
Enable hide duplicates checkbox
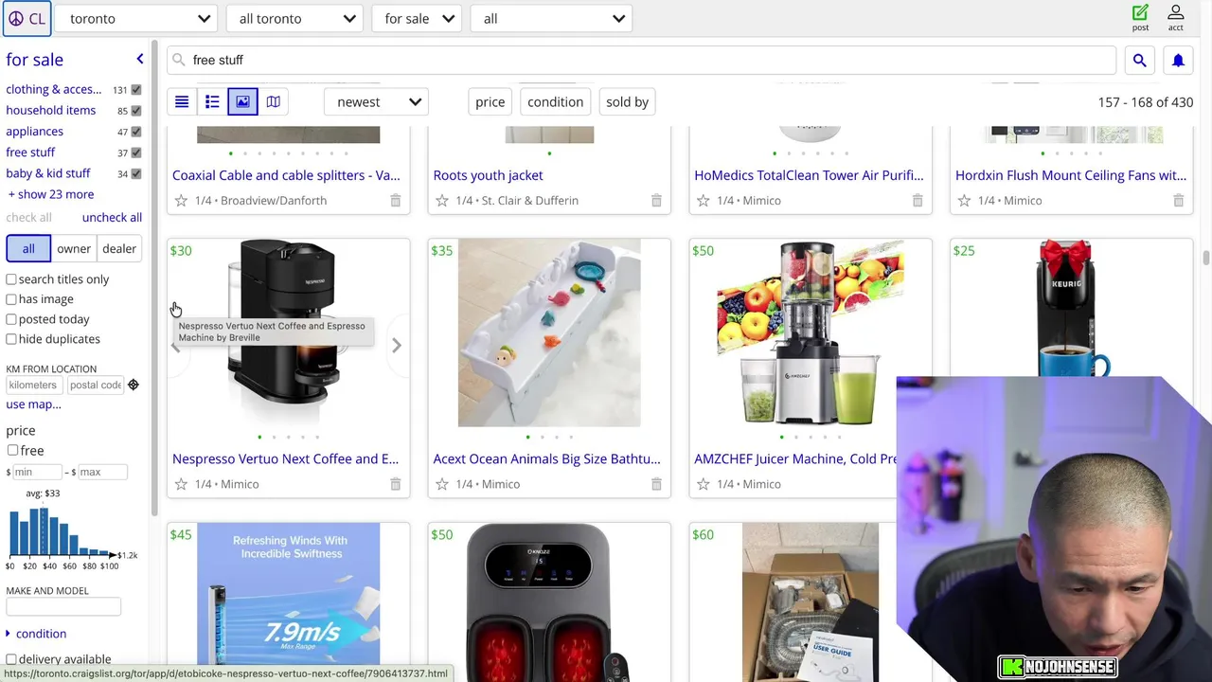pyautogui.click(x=11, y=339)
